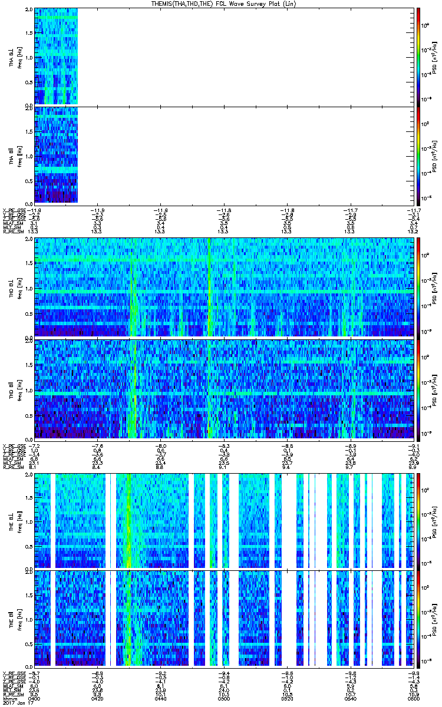
Task: Click the PSD color bar beside THA BL
Action: click(418, 57)
